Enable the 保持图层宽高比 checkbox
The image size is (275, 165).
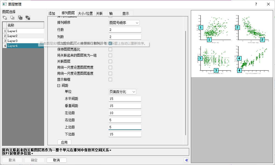110,50
